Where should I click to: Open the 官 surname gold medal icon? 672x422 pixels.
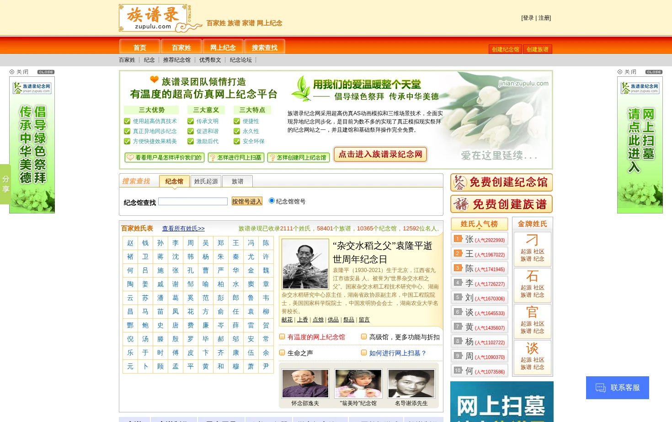(532, 312)
